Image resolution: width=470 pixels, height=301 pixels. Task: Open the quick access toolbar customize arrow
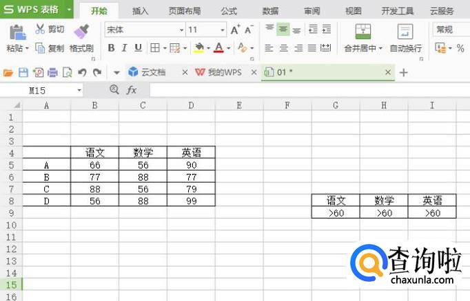[x=116, y=73]
